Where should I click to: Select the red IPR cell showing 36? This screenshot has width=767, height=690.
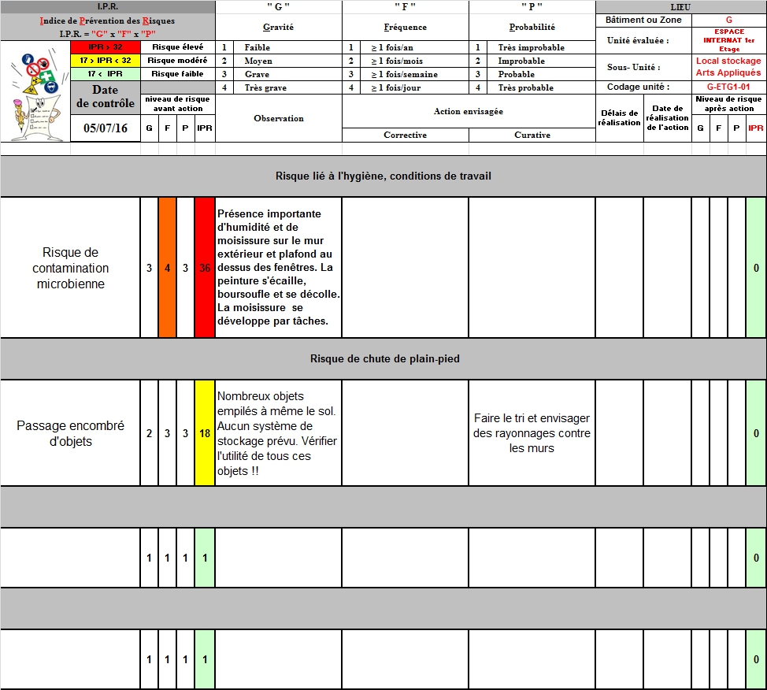point(205,268)
